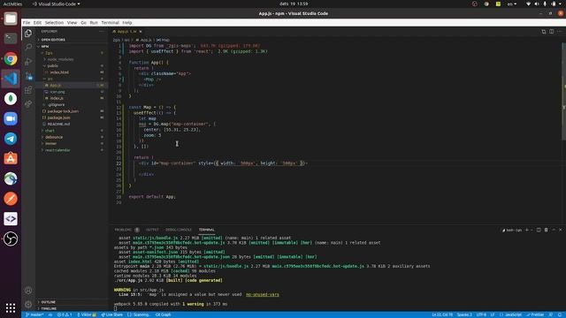The image size is (566, 318).
Task: Click master branch in status bar
Action: (34, 314)
